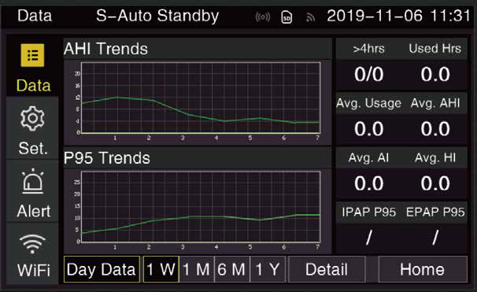Click the 0.0 value under Avg. HI
Image resolution: width=477 pixels, height=292 pixels.
435,183
